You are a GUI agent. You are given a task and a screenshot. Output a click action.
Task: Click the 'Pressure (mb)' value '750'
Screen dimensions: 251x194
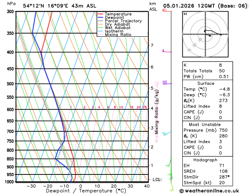point(223,130)
